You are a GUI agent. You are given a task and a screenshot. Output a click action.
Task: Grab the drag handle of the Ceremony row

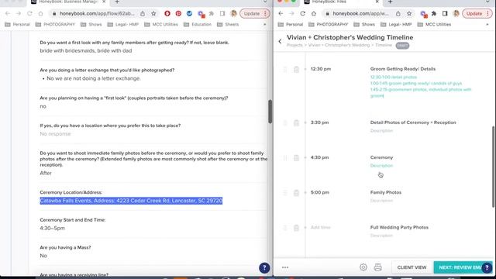285,158
